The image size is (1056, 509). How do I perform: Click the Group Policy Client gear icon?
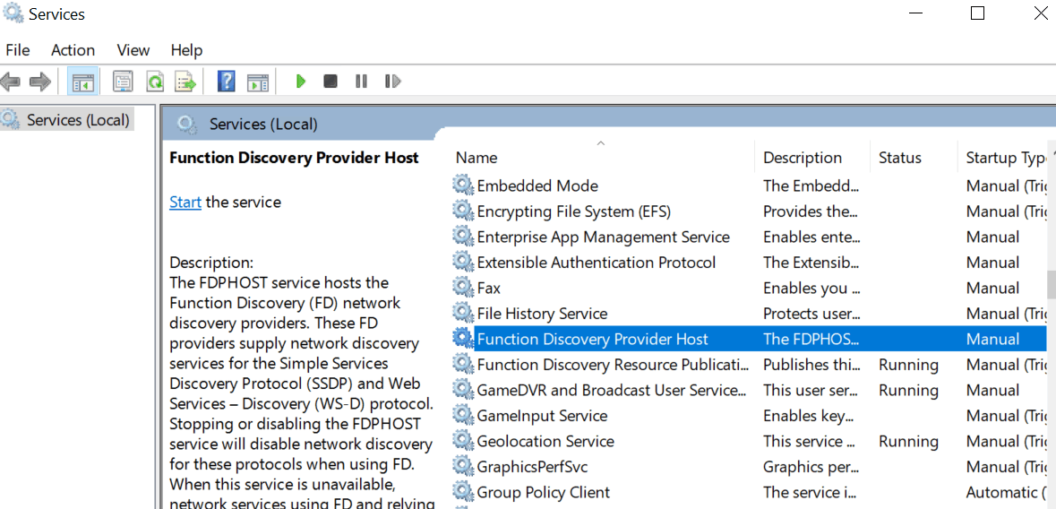pyautogui.click(x=463, y=491)
